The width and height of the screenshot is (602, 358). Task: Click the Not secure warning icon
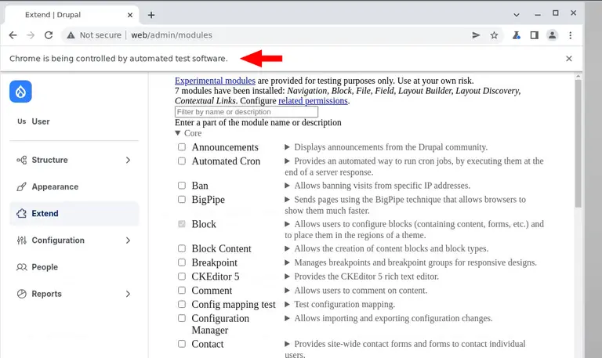(71, 35)
